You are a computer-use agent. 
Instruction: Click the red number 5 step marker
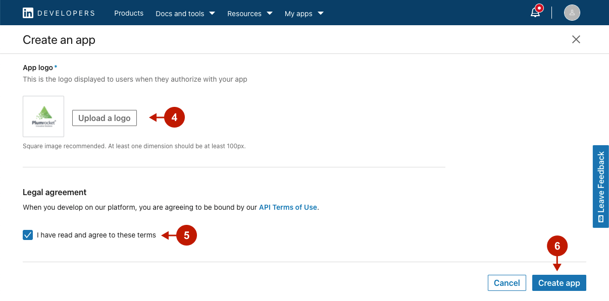pos(186,235)
